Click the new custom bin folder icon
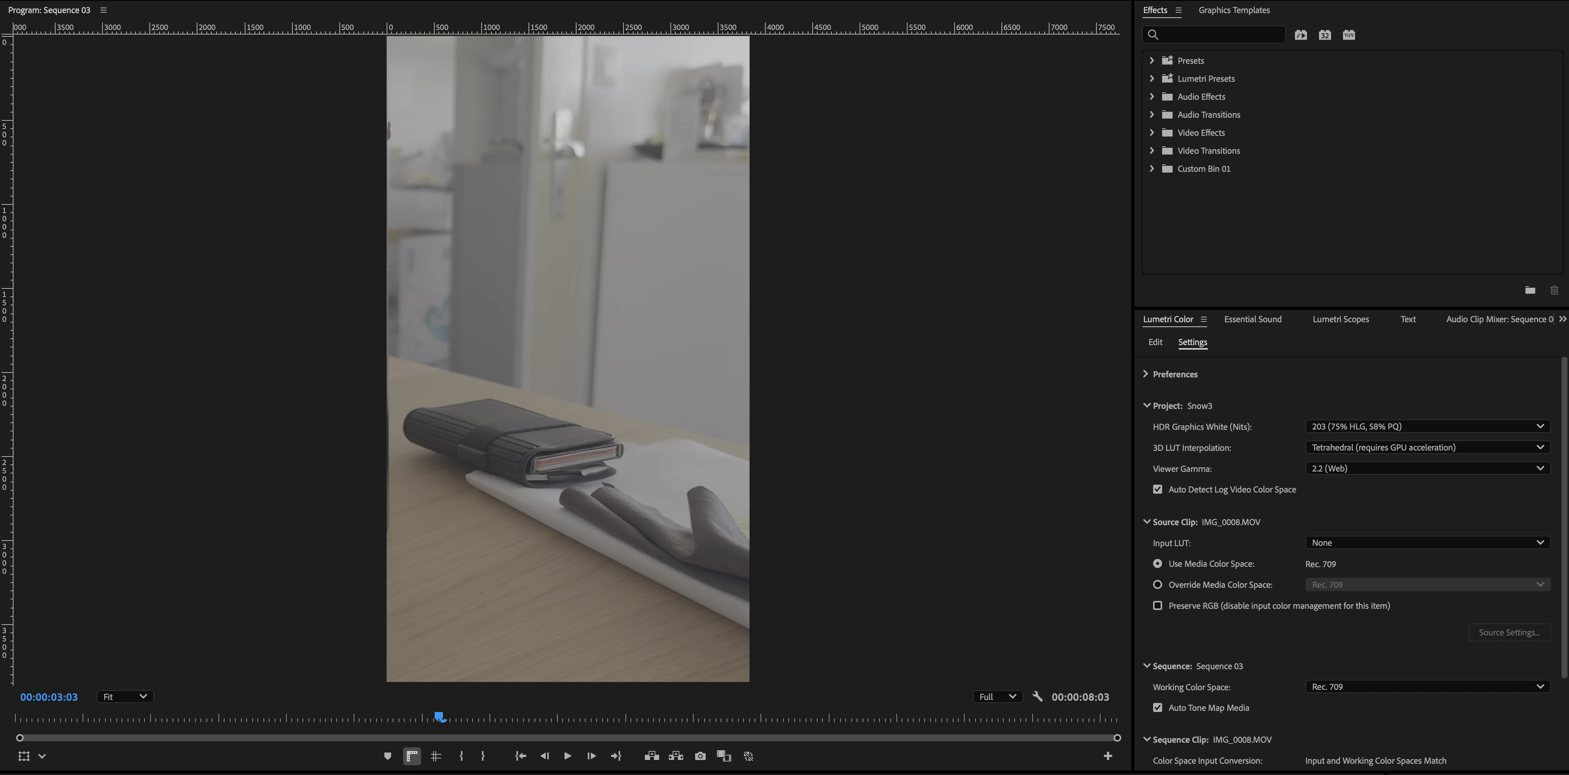The width and height of the screenshot is (1569, 775). coord(1530,290)
